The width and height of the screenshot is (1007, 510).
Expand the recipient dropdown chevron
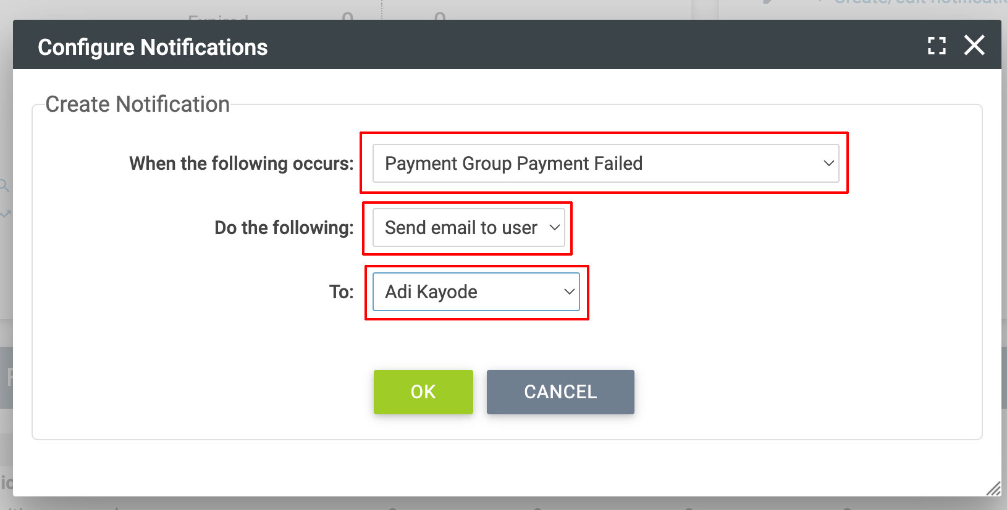tap(568, 291)
